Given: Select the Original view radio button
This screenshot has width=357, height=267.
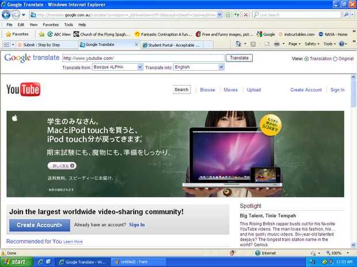Looking at the screenshot, I should [x=335, y=59].
